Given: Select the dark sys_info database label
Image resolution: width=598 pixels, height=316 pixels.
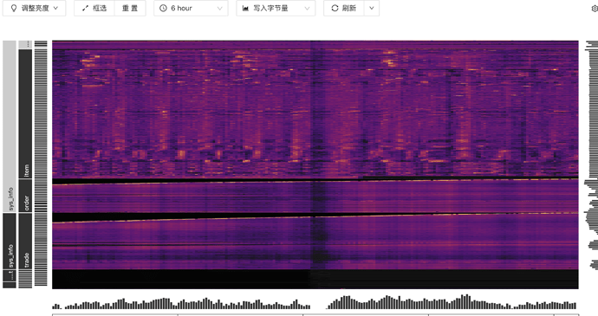Looking at the screenshot, I should click(x=10, y=241).
